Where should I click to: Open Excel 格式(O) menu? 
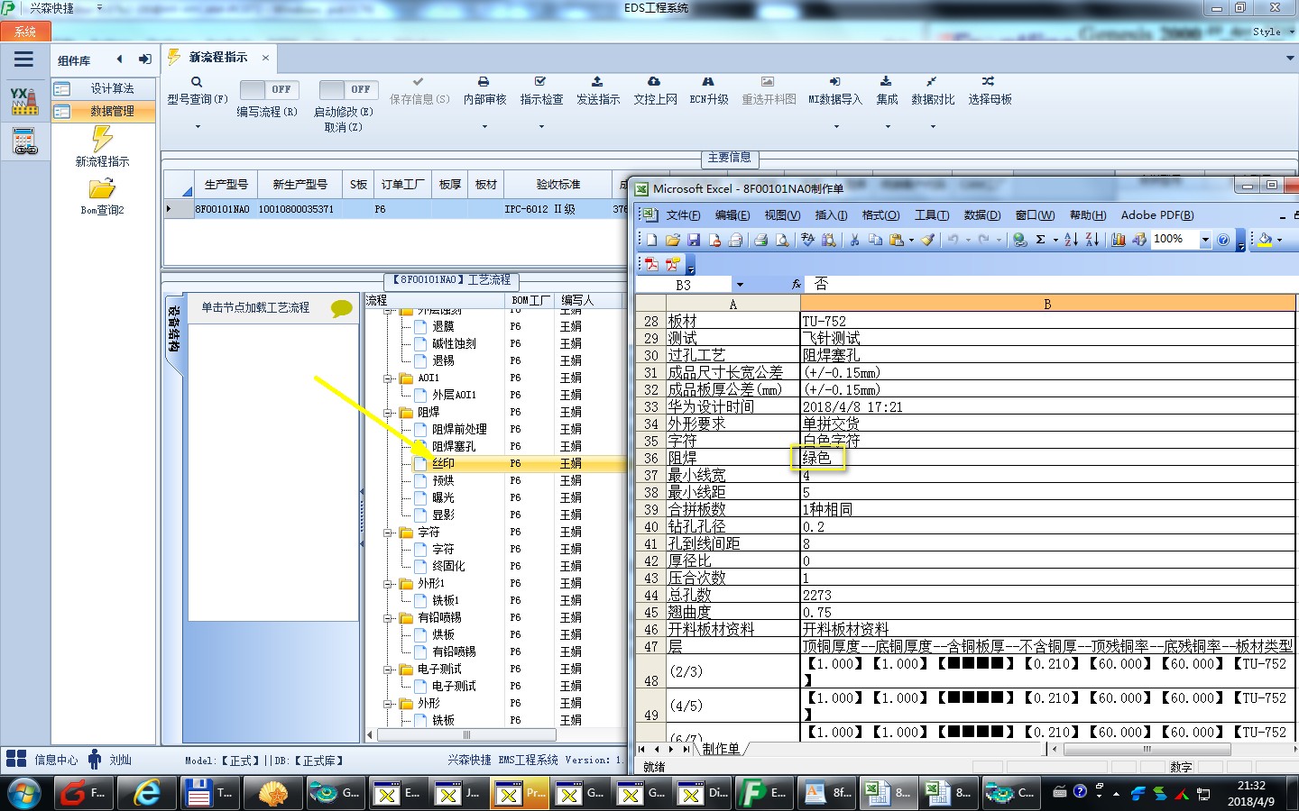click(880, 215)
